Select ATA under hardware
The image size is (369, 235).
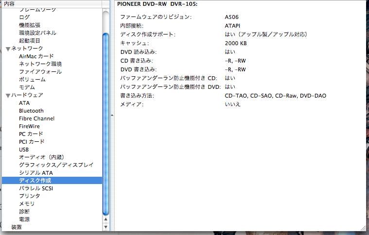tap(24, 103)
